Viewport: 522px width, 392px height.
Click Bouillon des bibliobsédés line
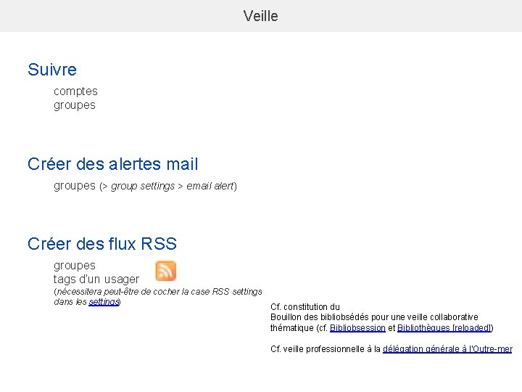click(375, 317)
